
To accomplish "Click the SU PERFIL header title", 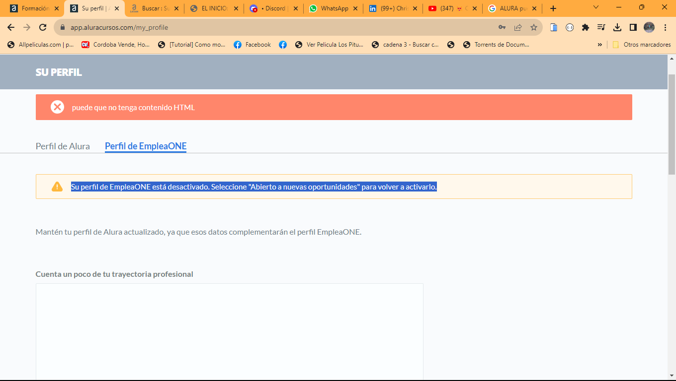I will (x=59, y=72).
